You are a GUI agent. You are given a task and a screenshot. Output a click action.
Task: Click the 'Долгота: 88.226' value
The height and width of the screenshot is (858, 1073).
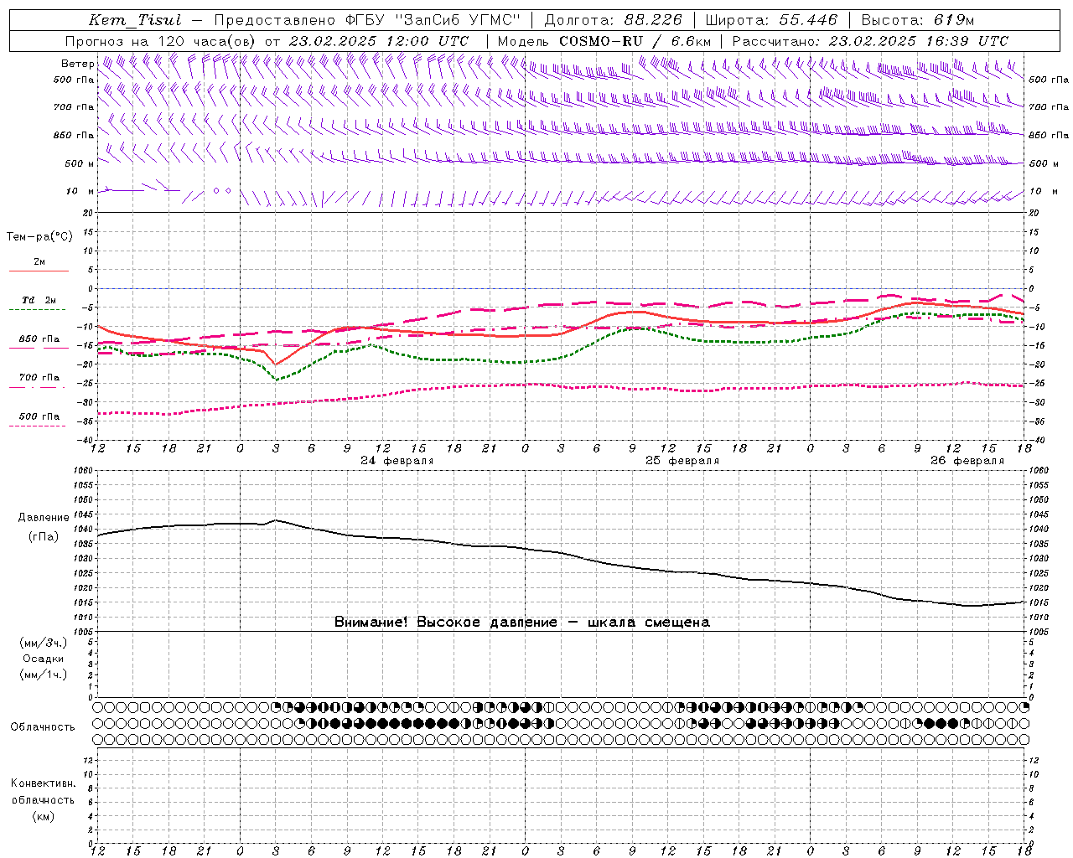pos(614,20)
